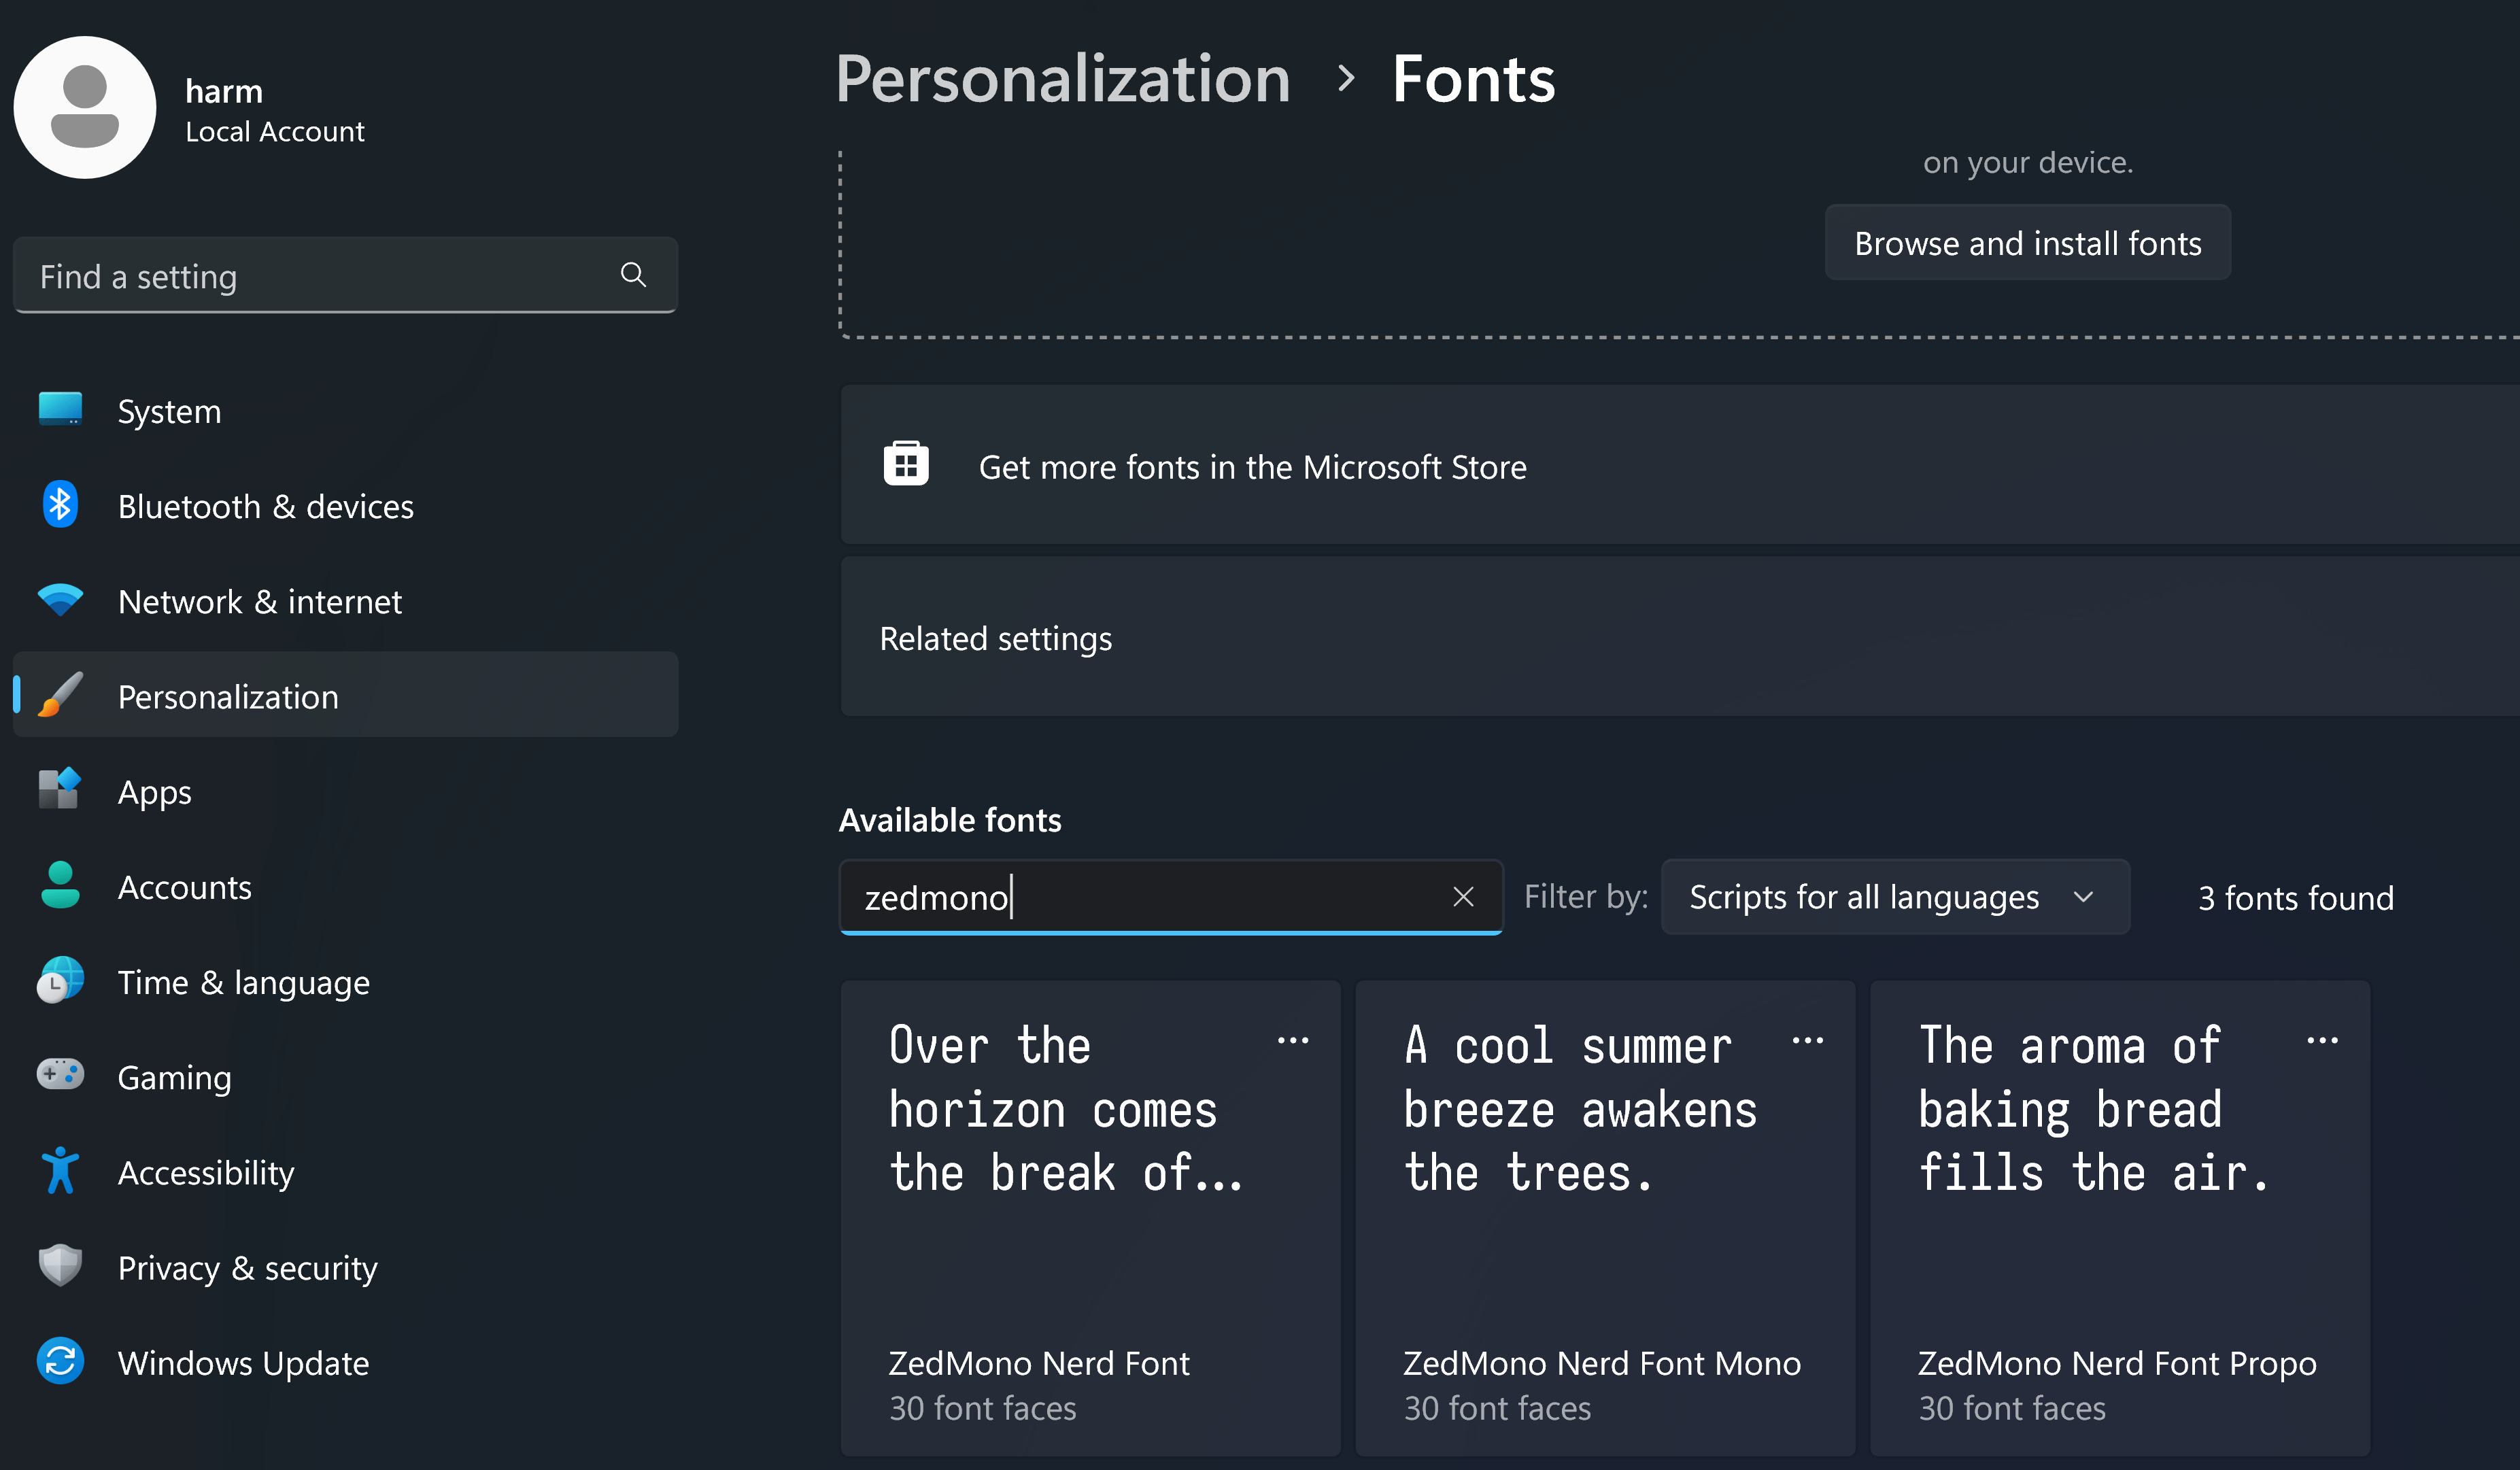Open the Scripts for all languages dropdown
The image size is (2520, 1470).
(x=1894, y=897)
